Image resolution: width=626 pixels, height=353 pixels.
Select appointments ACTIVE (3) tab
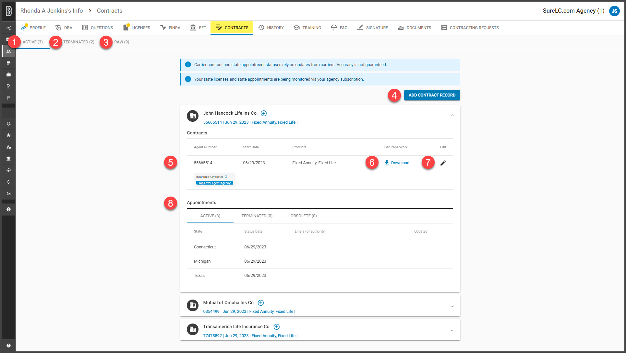[210, 216]
